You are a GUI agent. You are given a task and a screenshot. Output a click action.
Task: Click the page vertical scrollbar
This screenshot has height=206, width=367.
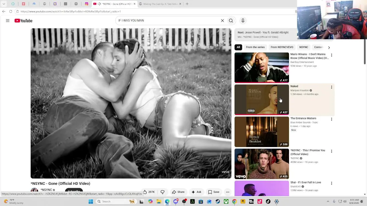coord(365,51)
